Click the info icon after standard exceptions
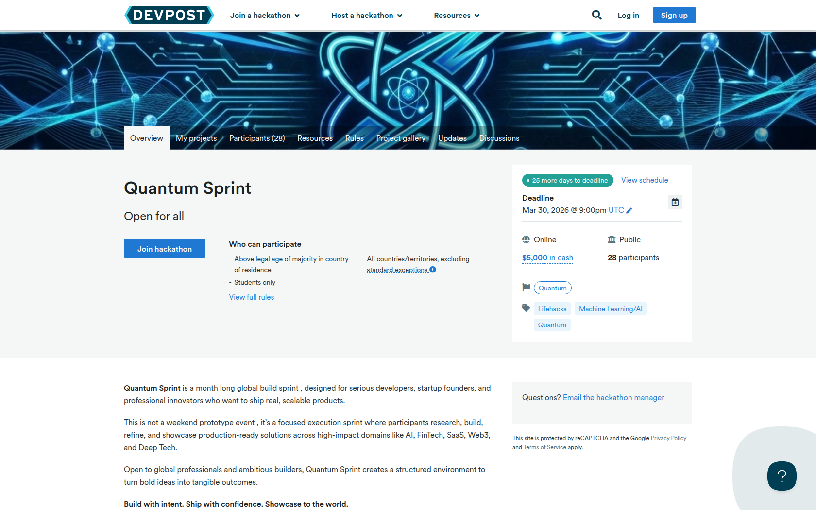Viewport: 816px width, 510px height. point(433,270)
